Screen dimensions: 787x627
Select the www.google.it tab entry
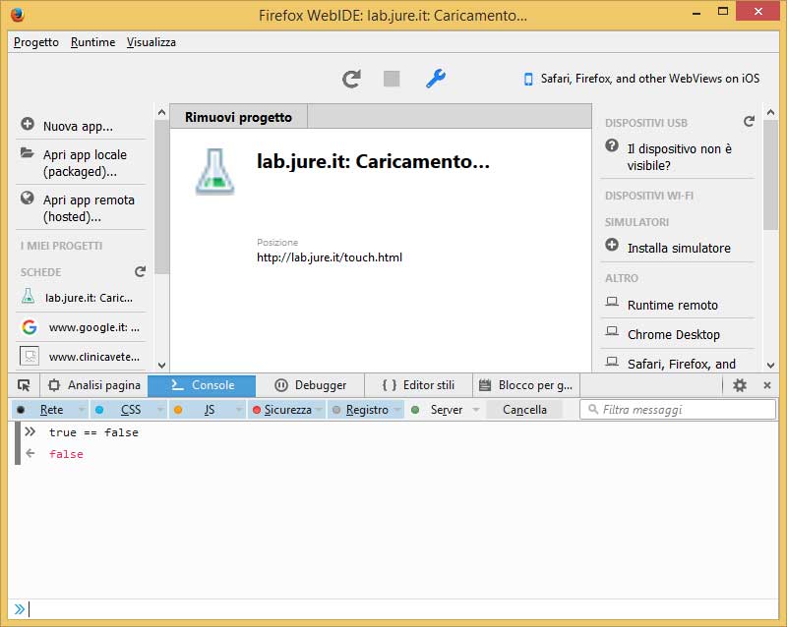(81, 327)
